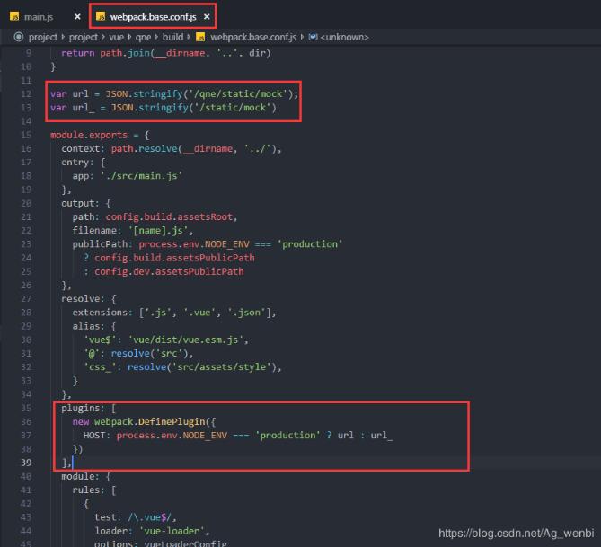Viewport: 601px width, 547px height.
Task: Click line number 39 in the gutter
Action: point(25,462)
